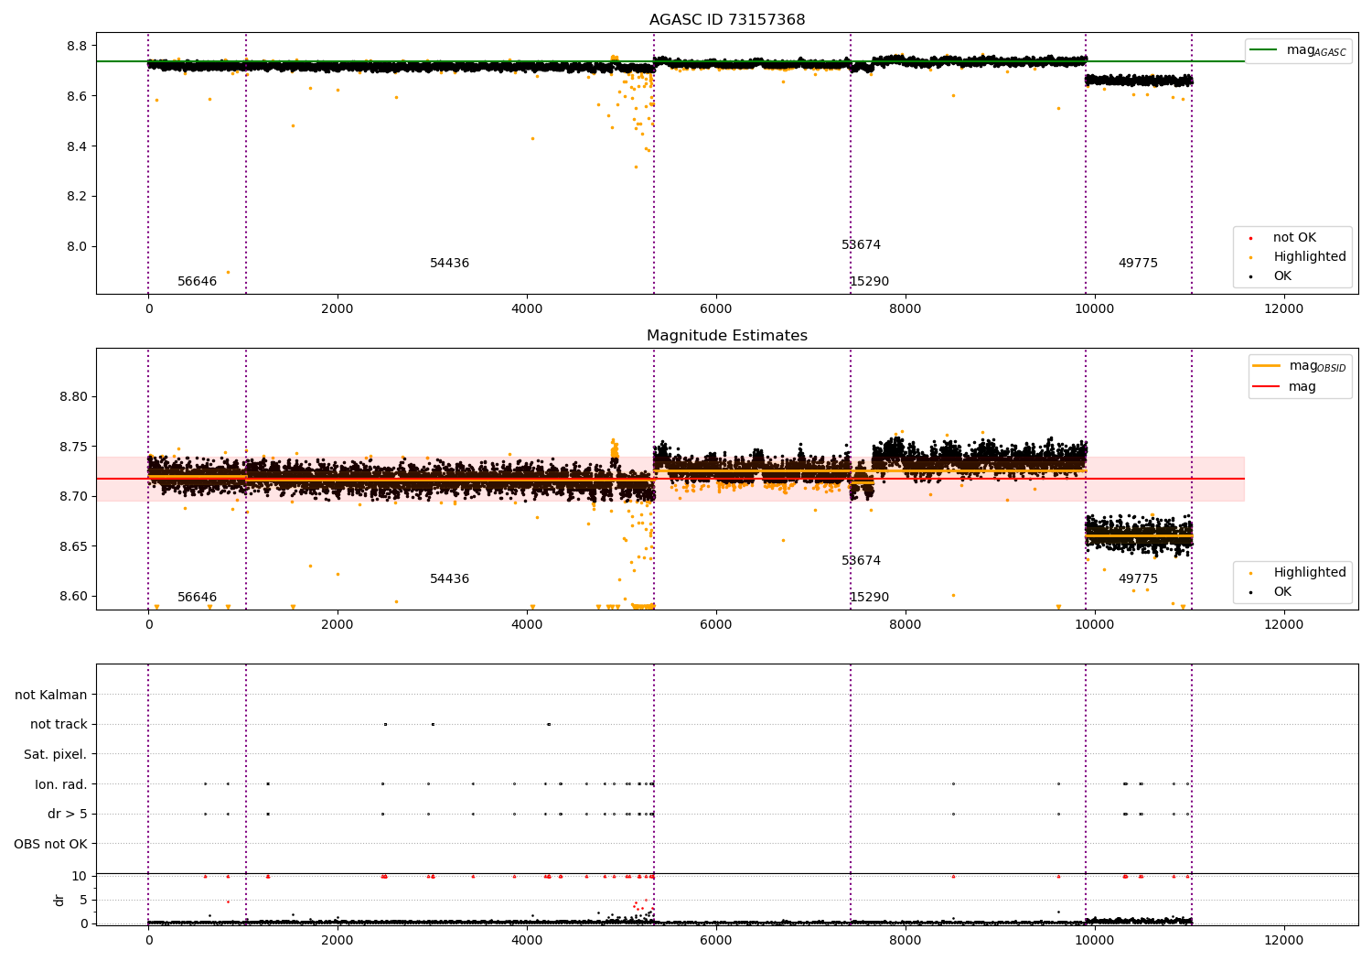Click y-tick 8.8 on the top plot
This screenshot has width=1372, height=961.
(77, 47)
